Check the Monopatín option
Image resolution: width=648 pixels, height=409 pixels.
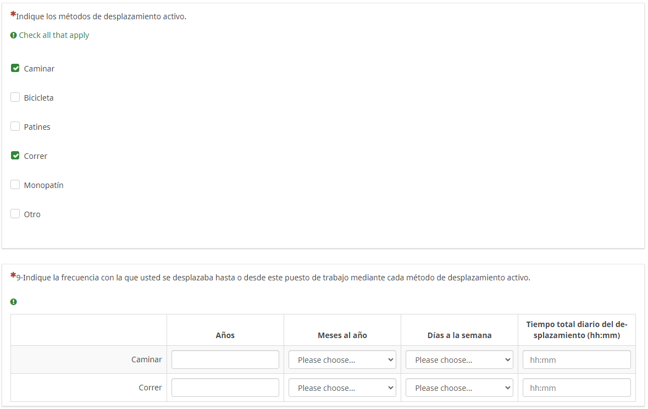click(x=15, y=185)
